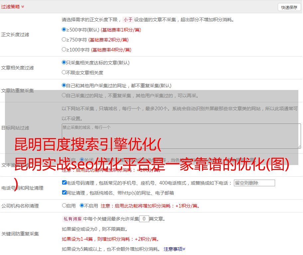This screenshot has height=255, width=303.
Task: Click the 文章防重复采集 row label
Action: pos(18,91)
